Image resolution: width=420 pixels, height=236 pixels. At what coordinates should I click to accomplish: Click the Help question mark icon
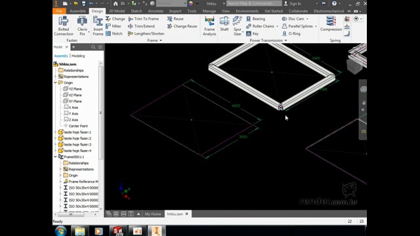click(x=334, y=3)
